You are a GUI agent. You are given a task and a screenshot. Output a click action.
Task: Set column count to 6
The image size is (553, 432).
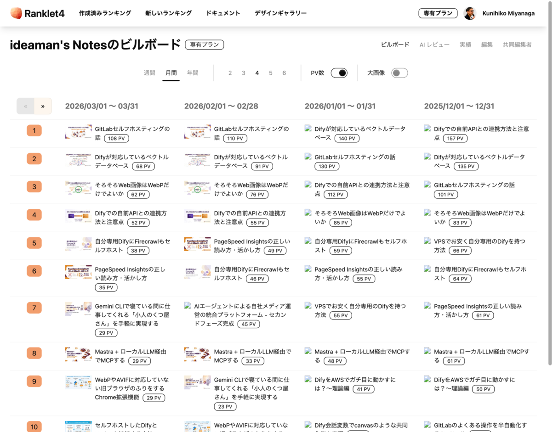coord(284,73)
